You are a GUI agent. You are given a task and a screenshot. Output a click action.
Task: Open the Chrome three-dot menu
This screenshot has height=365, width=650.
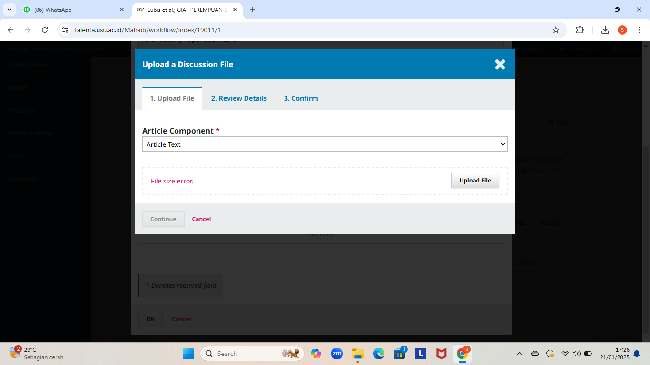click(639, 30)
